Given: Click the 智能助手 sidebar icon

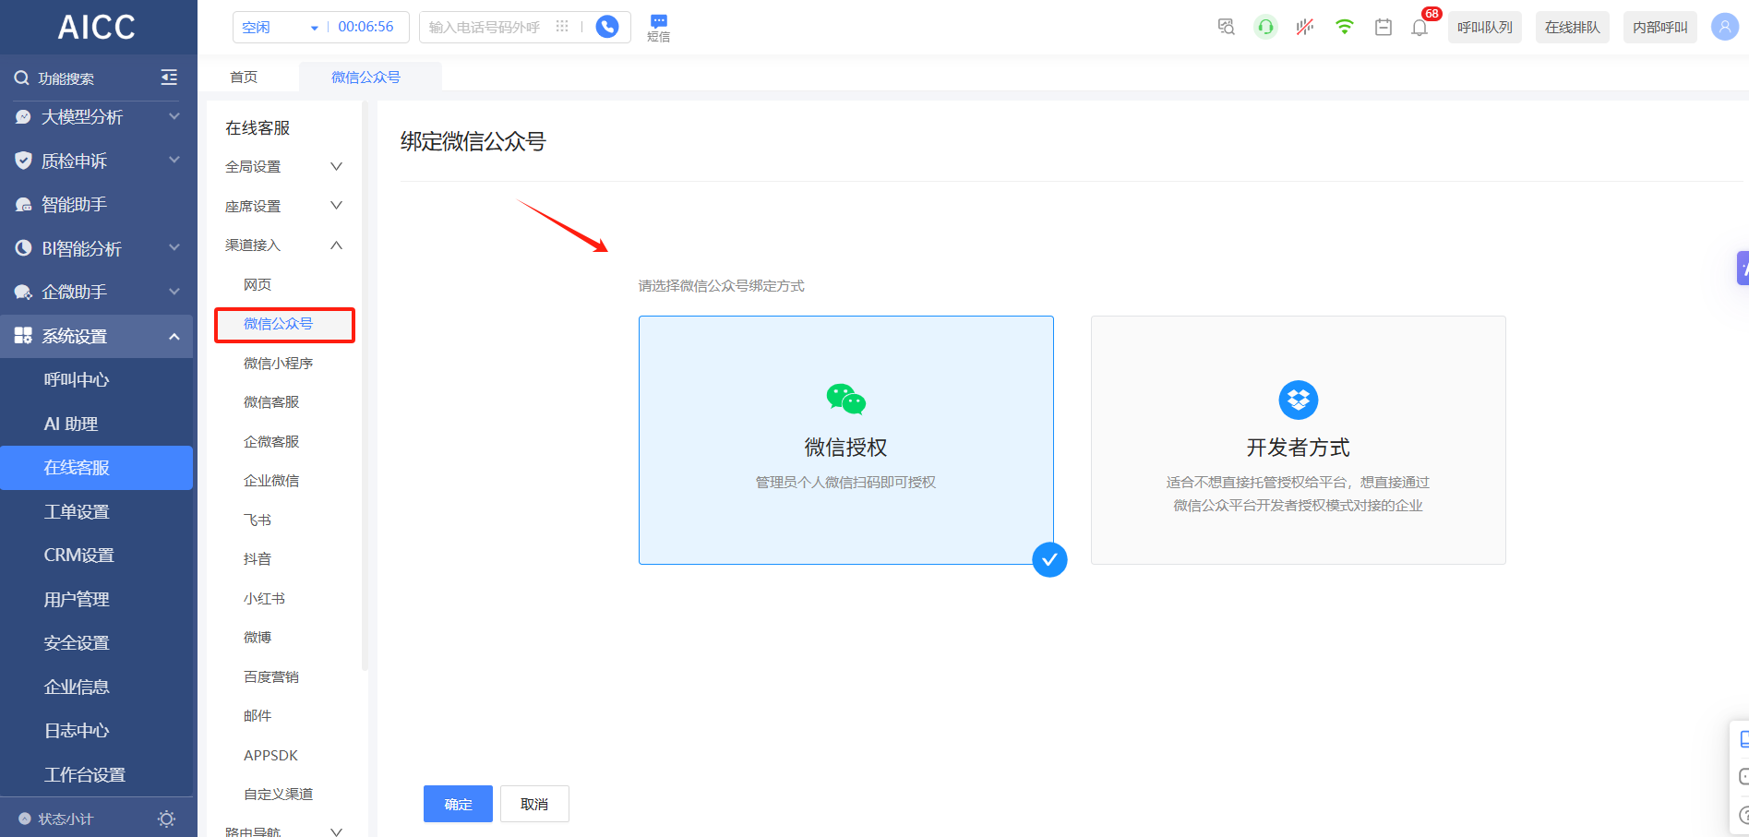Looking at the screenshot, I should [23, 205].
